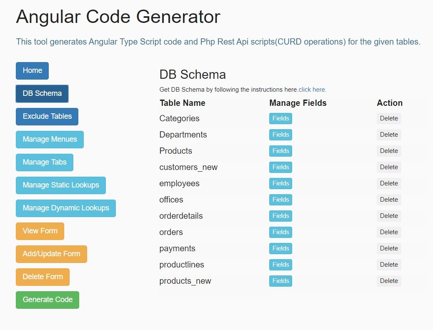
Task: Open the Home page button
Action: tap(32, 71)
